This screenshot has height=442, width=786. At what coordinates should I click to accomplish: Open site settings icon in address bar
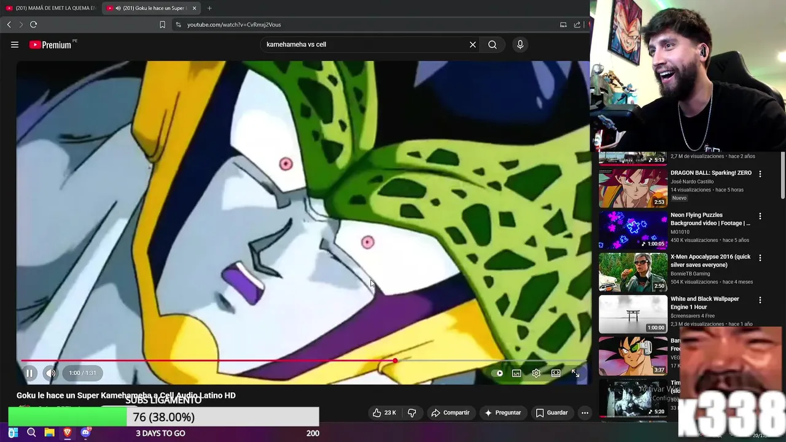pyautogui.click(x=178, y=25)
